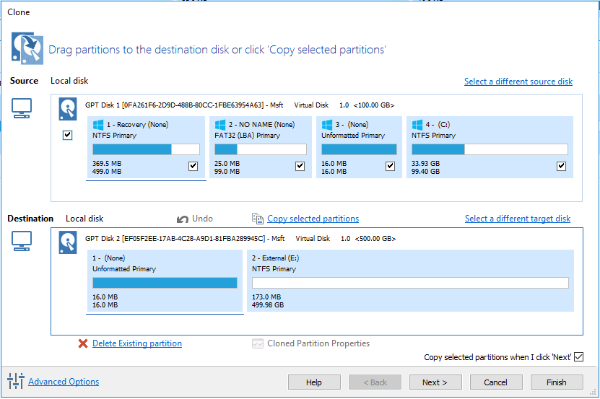Click the Copy selected partitions icon
This screenshot has width=600, height=399.
click(258, 219)
